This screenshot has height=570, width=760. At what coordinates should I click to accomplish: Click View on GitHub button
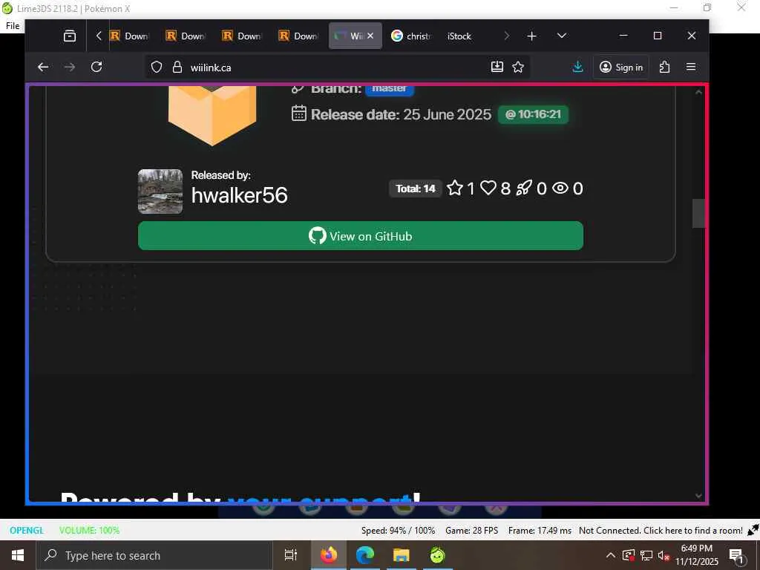[x=361, y=236]
